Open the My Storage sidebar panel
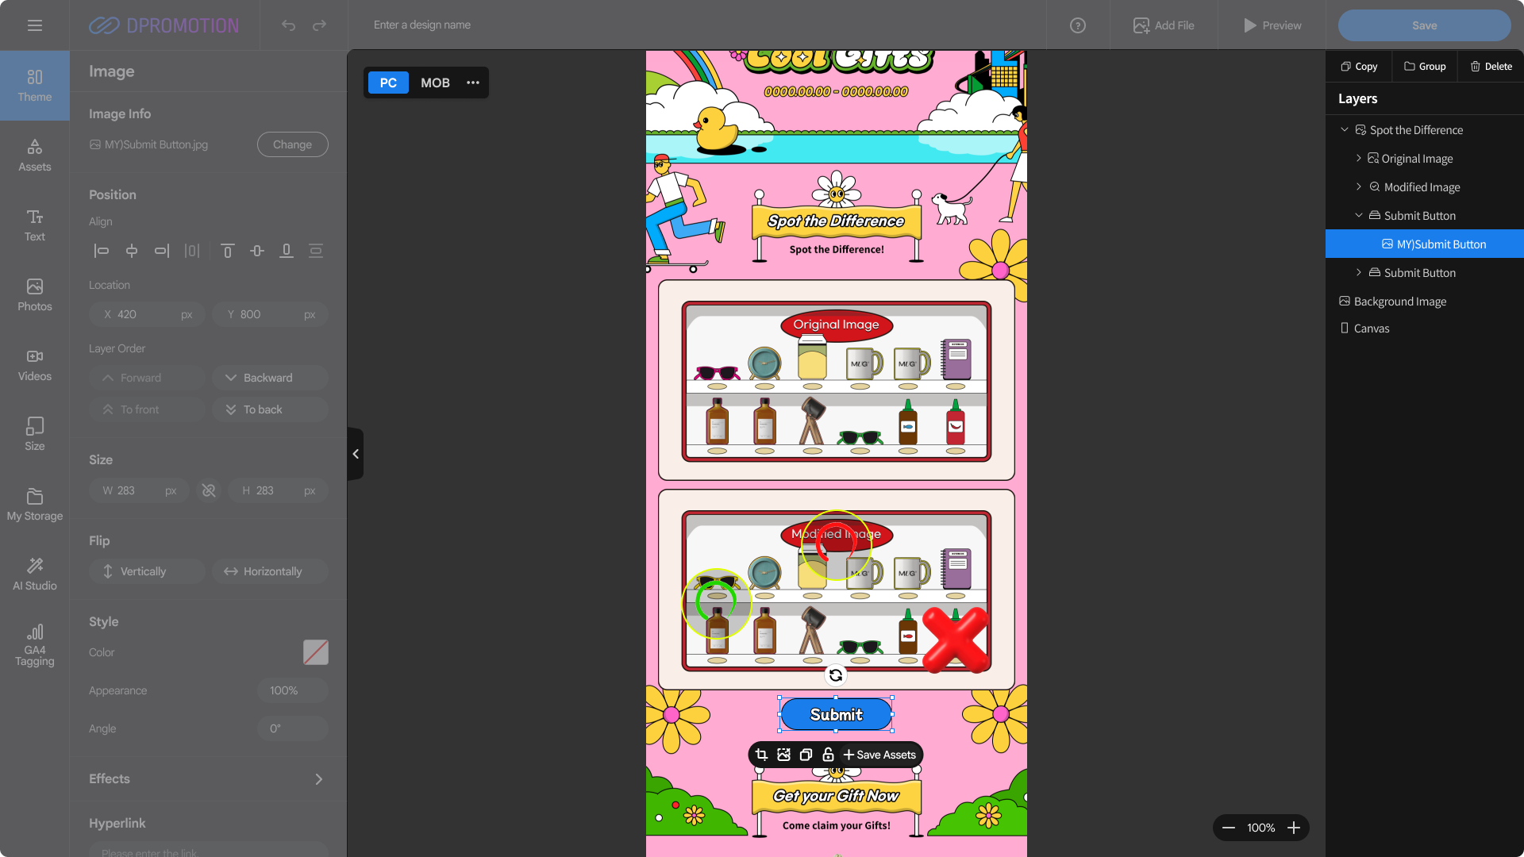The height and width of the screenshot is (857, 1524). pyautogui.click(x=35, y=505)
